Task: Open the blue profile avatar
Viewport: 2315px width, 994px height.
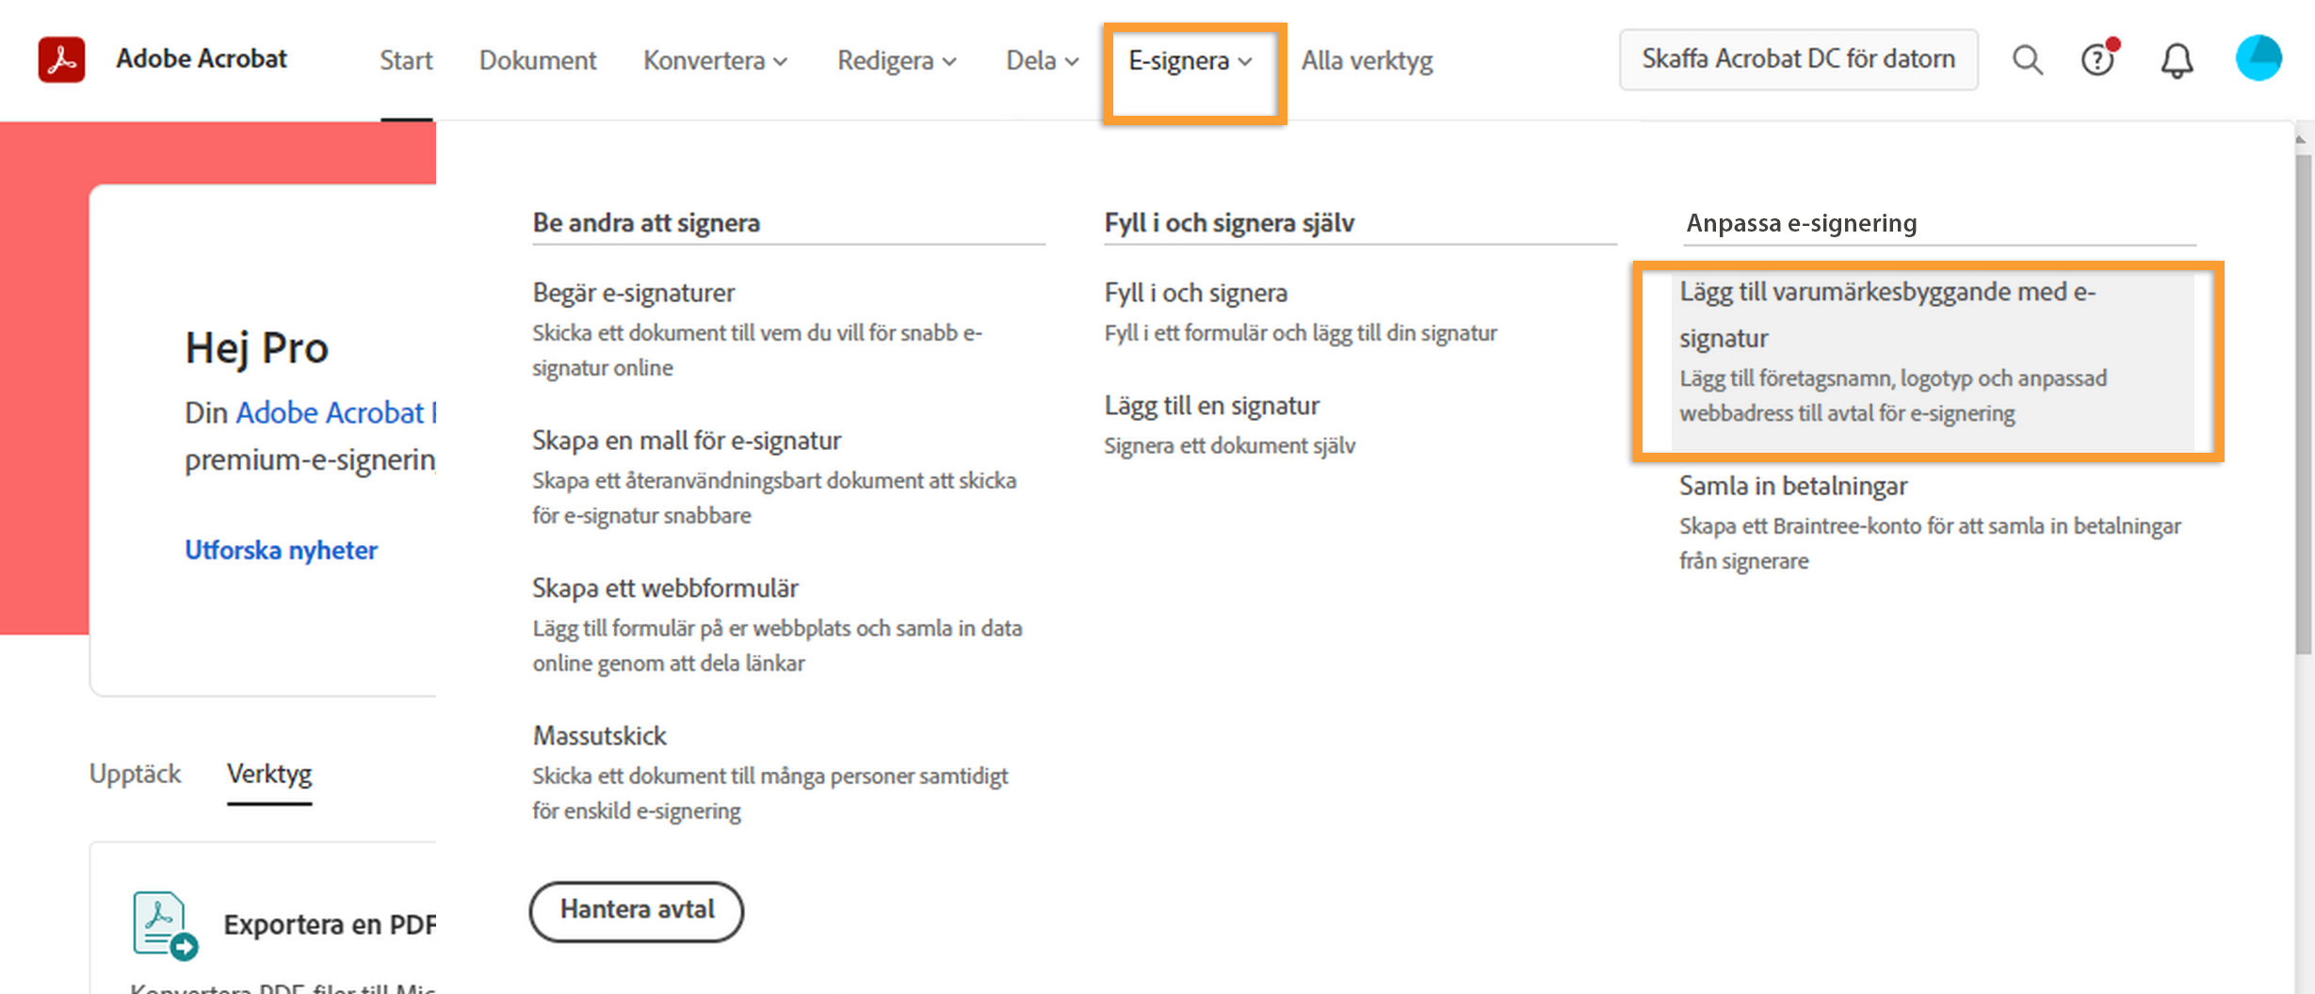Action: [x=2258, y=58]
